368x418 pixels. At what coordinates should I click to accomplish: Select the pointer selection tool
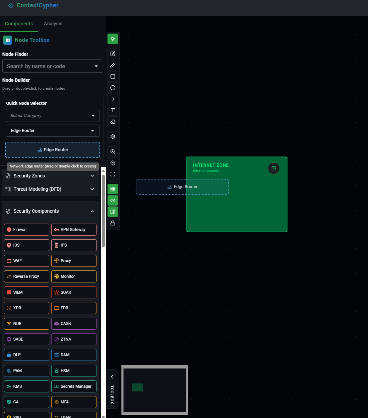coord(112,39)
